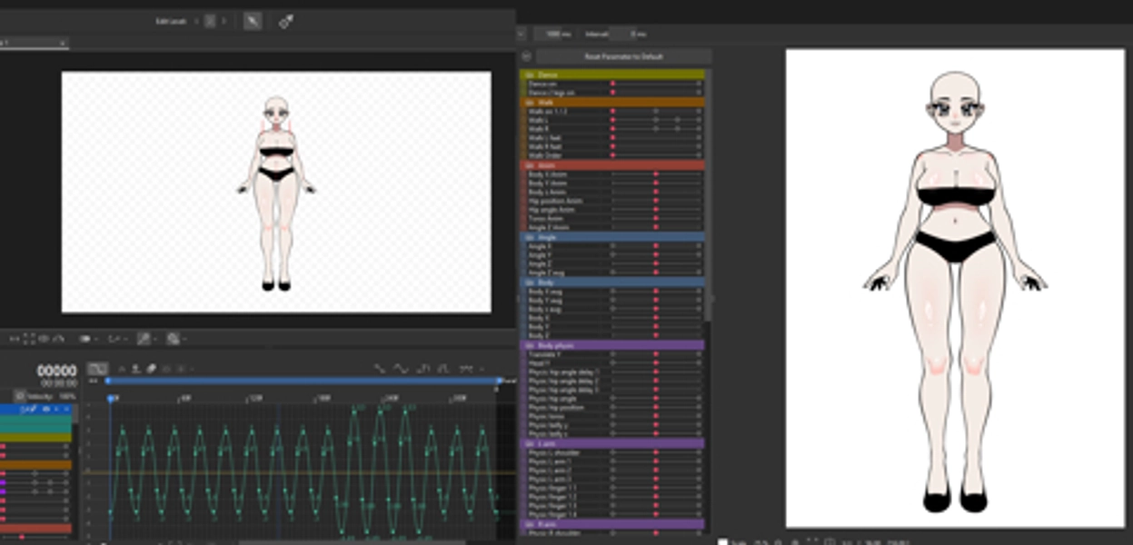Select the linear interpolation icon in the timeline toolbar
1133x545 pixels.
click(379, 369)
